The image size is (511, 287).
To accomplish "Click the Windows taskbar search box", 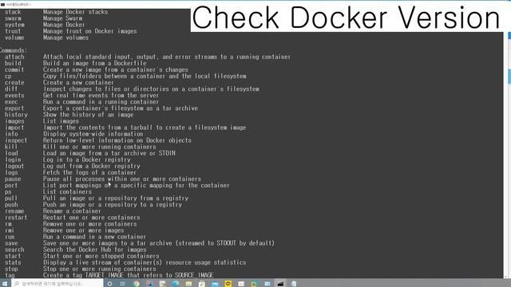I will click(57, 284).
